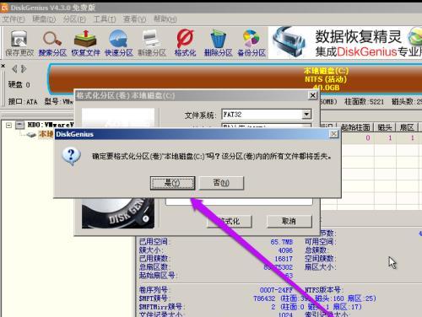The height and width of the screenshot is (317, 422).
Task: Open the Disk (硬盘) menu
Action: [44, 19]
